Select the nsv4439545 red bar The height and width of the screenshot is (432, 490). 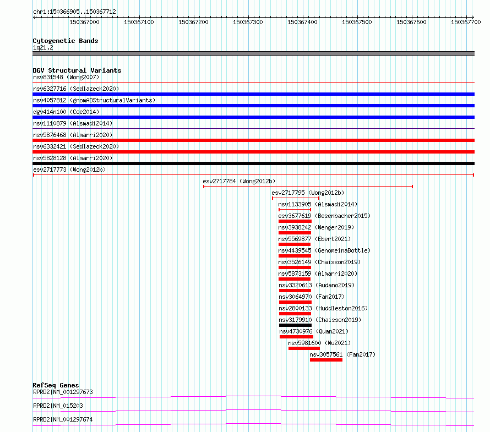tap(295, 256)
